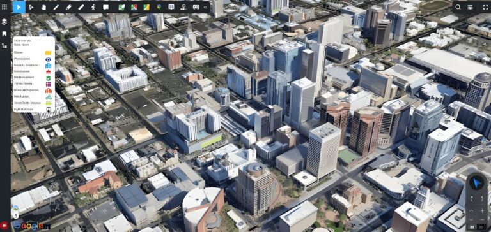The width and height of the screenshot is (491, 232).
Task: Open the teal bicycle Bike Routes scene
Action: (x=48, y=97)
